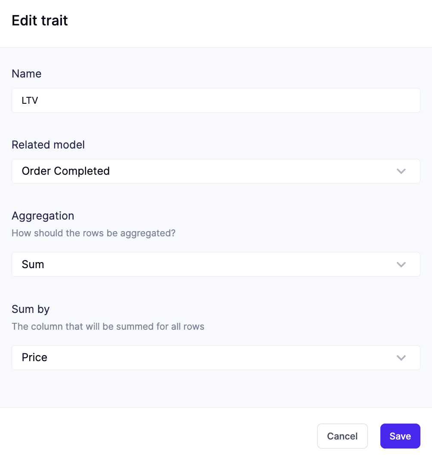Click the "Edit trait" dialog title
Screen dimensions: 432x458
(x=40, y=21)
